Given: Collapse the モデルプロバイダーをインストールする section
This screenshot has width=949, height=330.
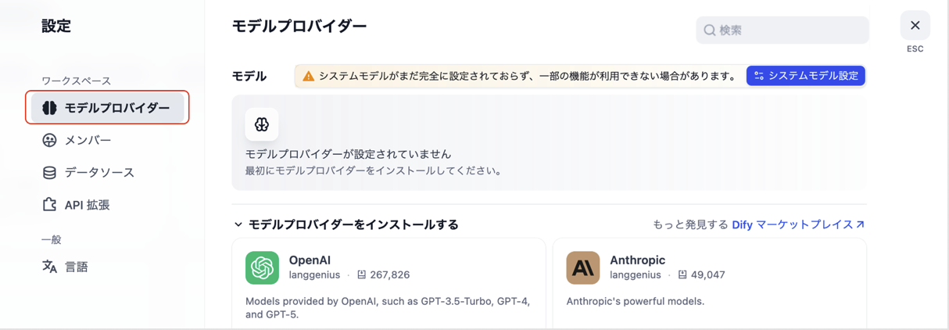Looking at the screenshot, I should 238,224.
